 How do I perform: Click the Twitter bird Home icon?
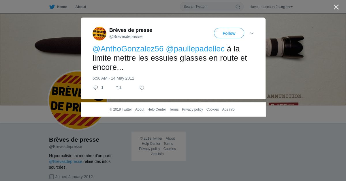52,7
